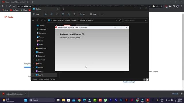Open the Maps bookmark

point(24,10)
